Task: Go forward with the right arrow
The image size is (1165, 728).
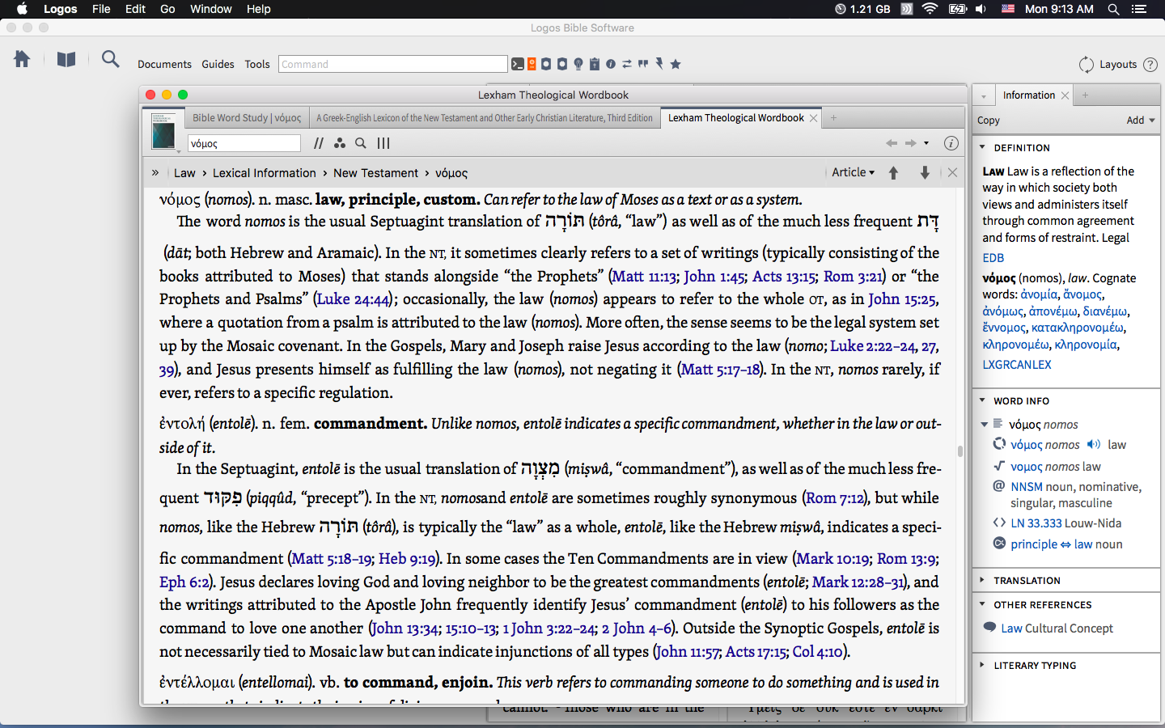Action: [911, 143]
